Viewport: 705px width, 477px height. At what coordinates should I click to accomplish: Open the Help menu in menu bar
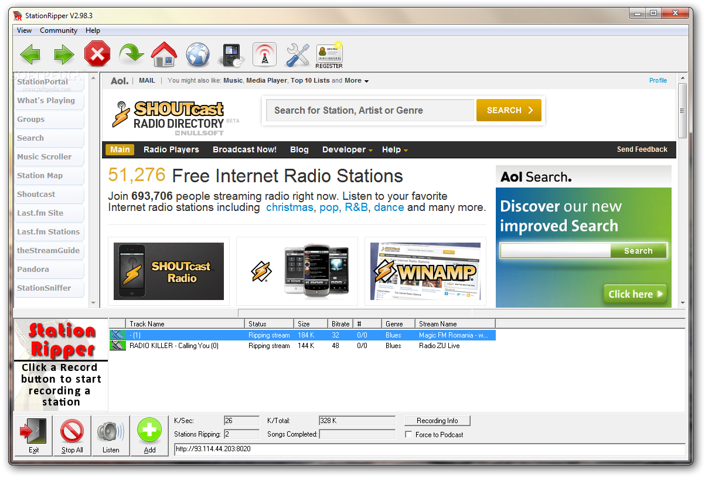pyautogui.click(x=93, y=30)
